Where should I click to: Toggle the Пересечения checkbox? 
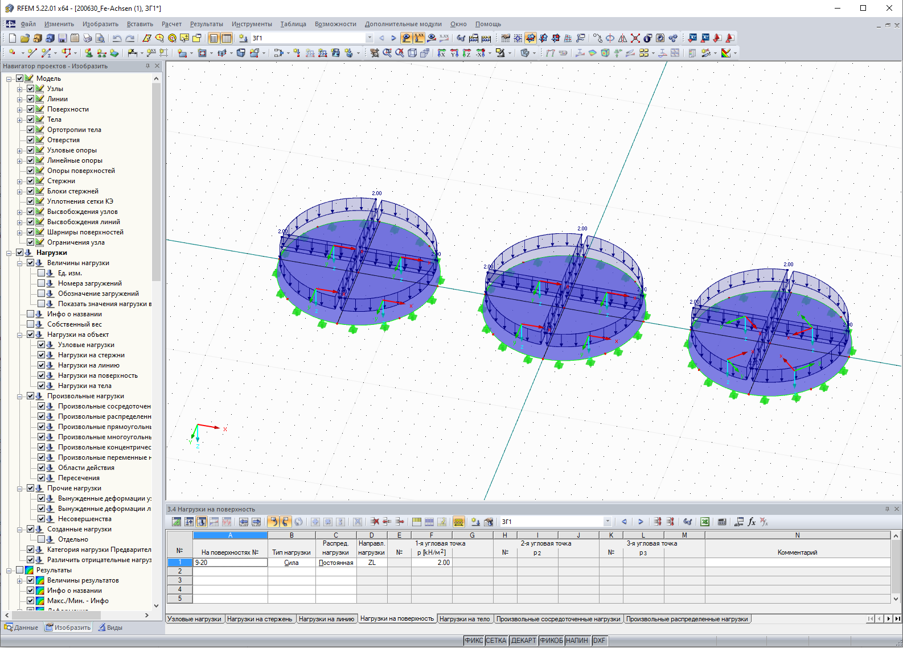(x=41, y=478)
